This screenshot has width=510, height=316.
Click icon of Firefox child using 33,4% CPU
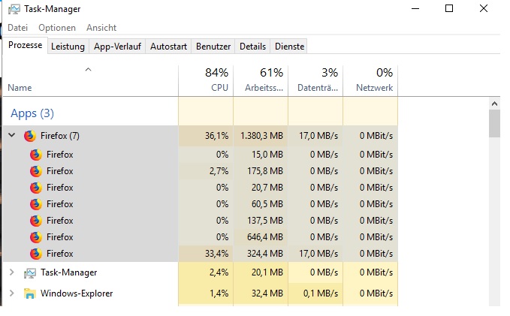point(36,253)
